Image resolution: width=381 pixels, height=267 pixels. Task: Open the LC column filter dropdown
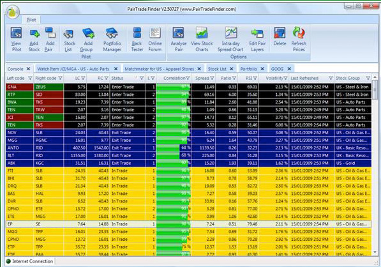click(83, 79)
